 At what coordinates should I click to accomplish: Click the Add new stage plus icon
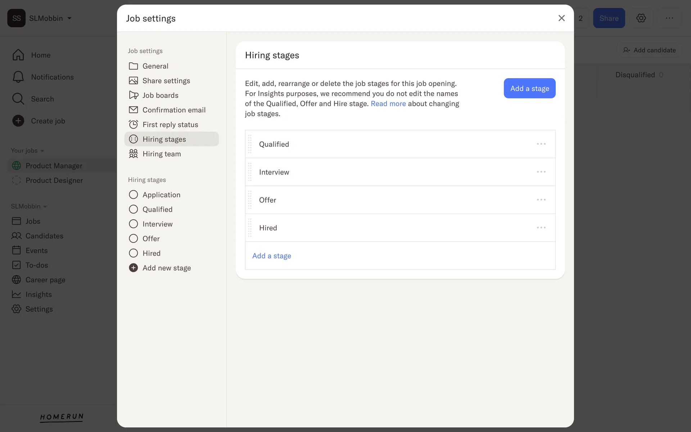(x=133, y=268)
